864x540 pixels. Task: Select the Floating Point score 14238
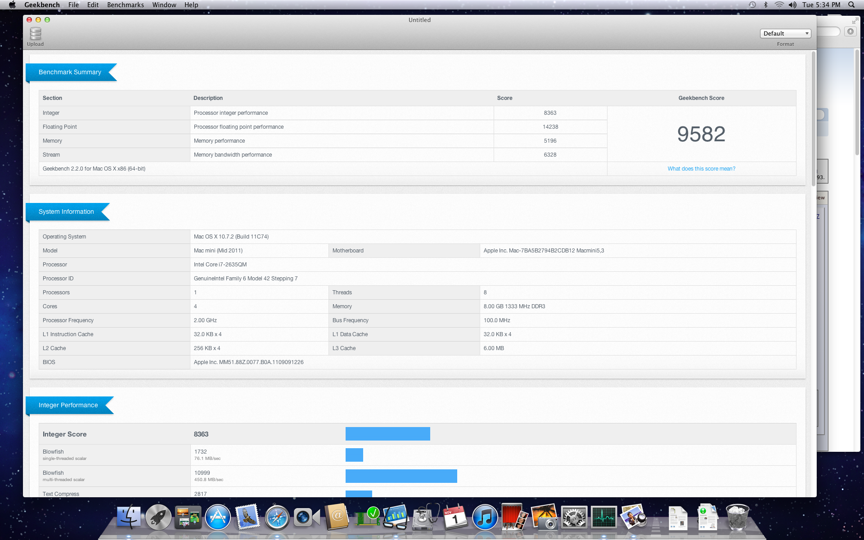coord(550,127)
